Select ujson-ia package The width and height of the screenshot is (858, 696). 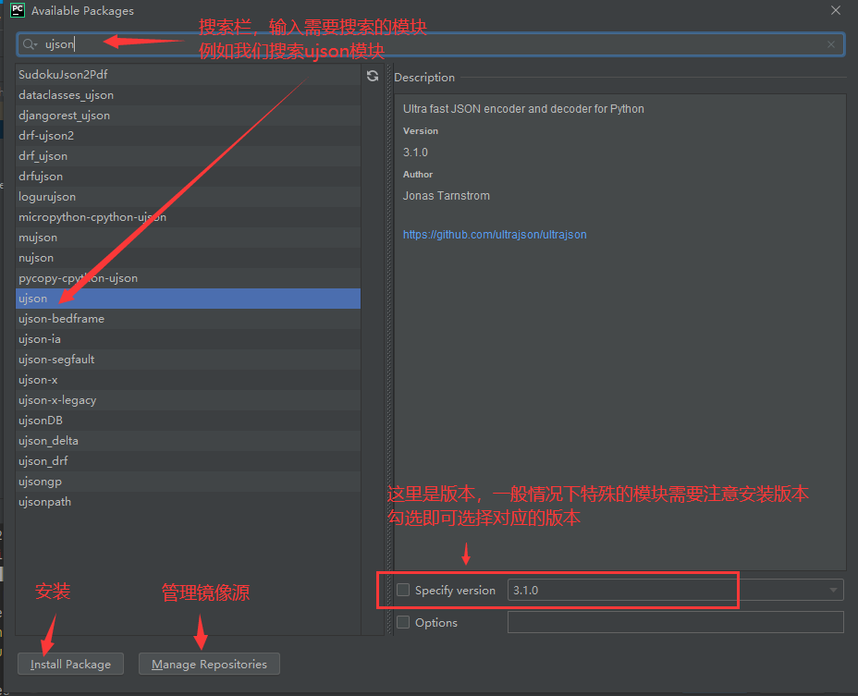189,339
